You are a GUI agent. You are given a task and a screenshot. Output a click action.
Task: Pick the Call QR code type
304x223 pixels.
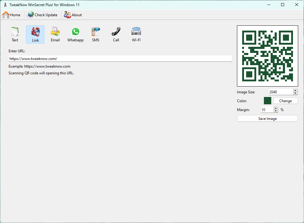116,35
